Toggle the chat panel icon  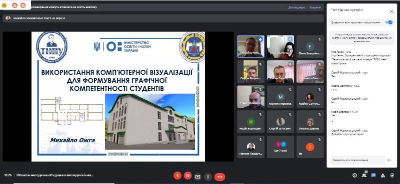coord(373,176)
